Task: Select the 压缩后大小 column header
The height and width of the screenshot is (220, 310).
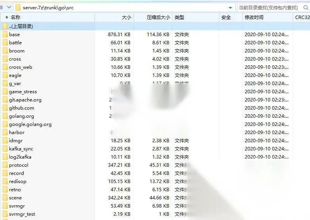Action: [153, 17]
